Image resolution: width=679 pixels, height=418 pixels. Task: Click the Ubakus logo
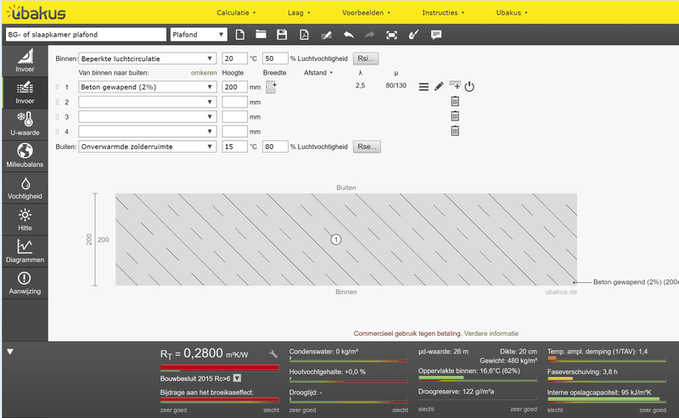coord(36,13)
